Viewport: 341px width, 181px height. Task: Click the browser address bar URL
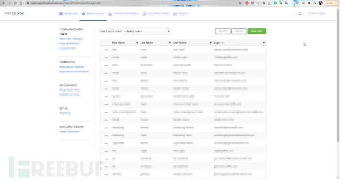[x=65, y=3]
